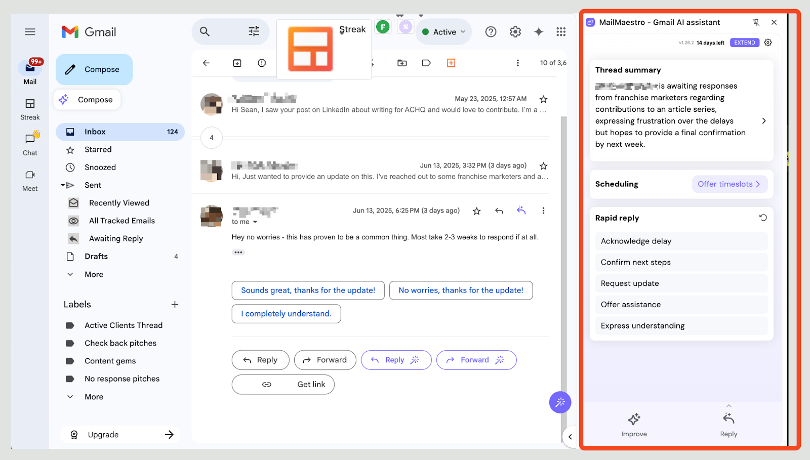Open the Streak pipeline icon in left rail

tap(30, 109)
